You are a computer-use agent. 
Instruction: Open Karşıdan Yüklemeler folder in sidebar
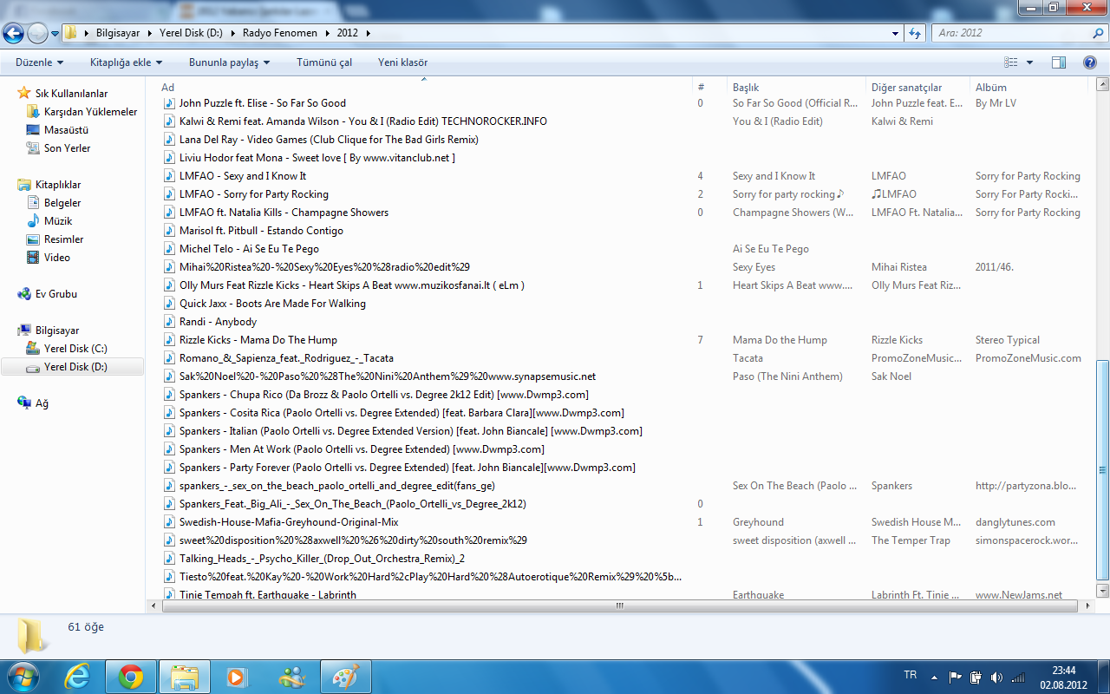click(x=90, y=112)
